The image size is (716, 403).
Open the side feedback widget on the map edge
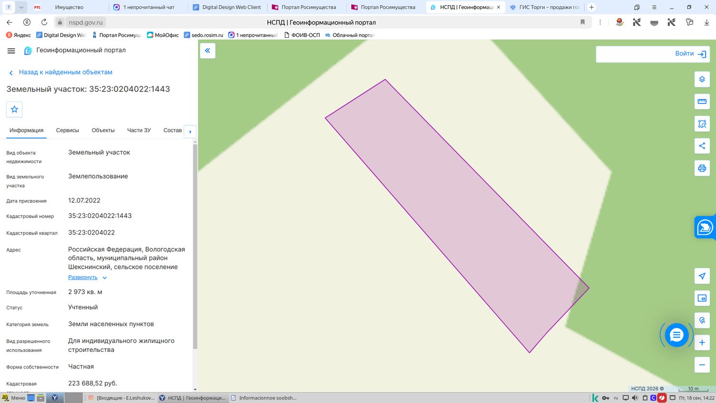tap(705, 227)
